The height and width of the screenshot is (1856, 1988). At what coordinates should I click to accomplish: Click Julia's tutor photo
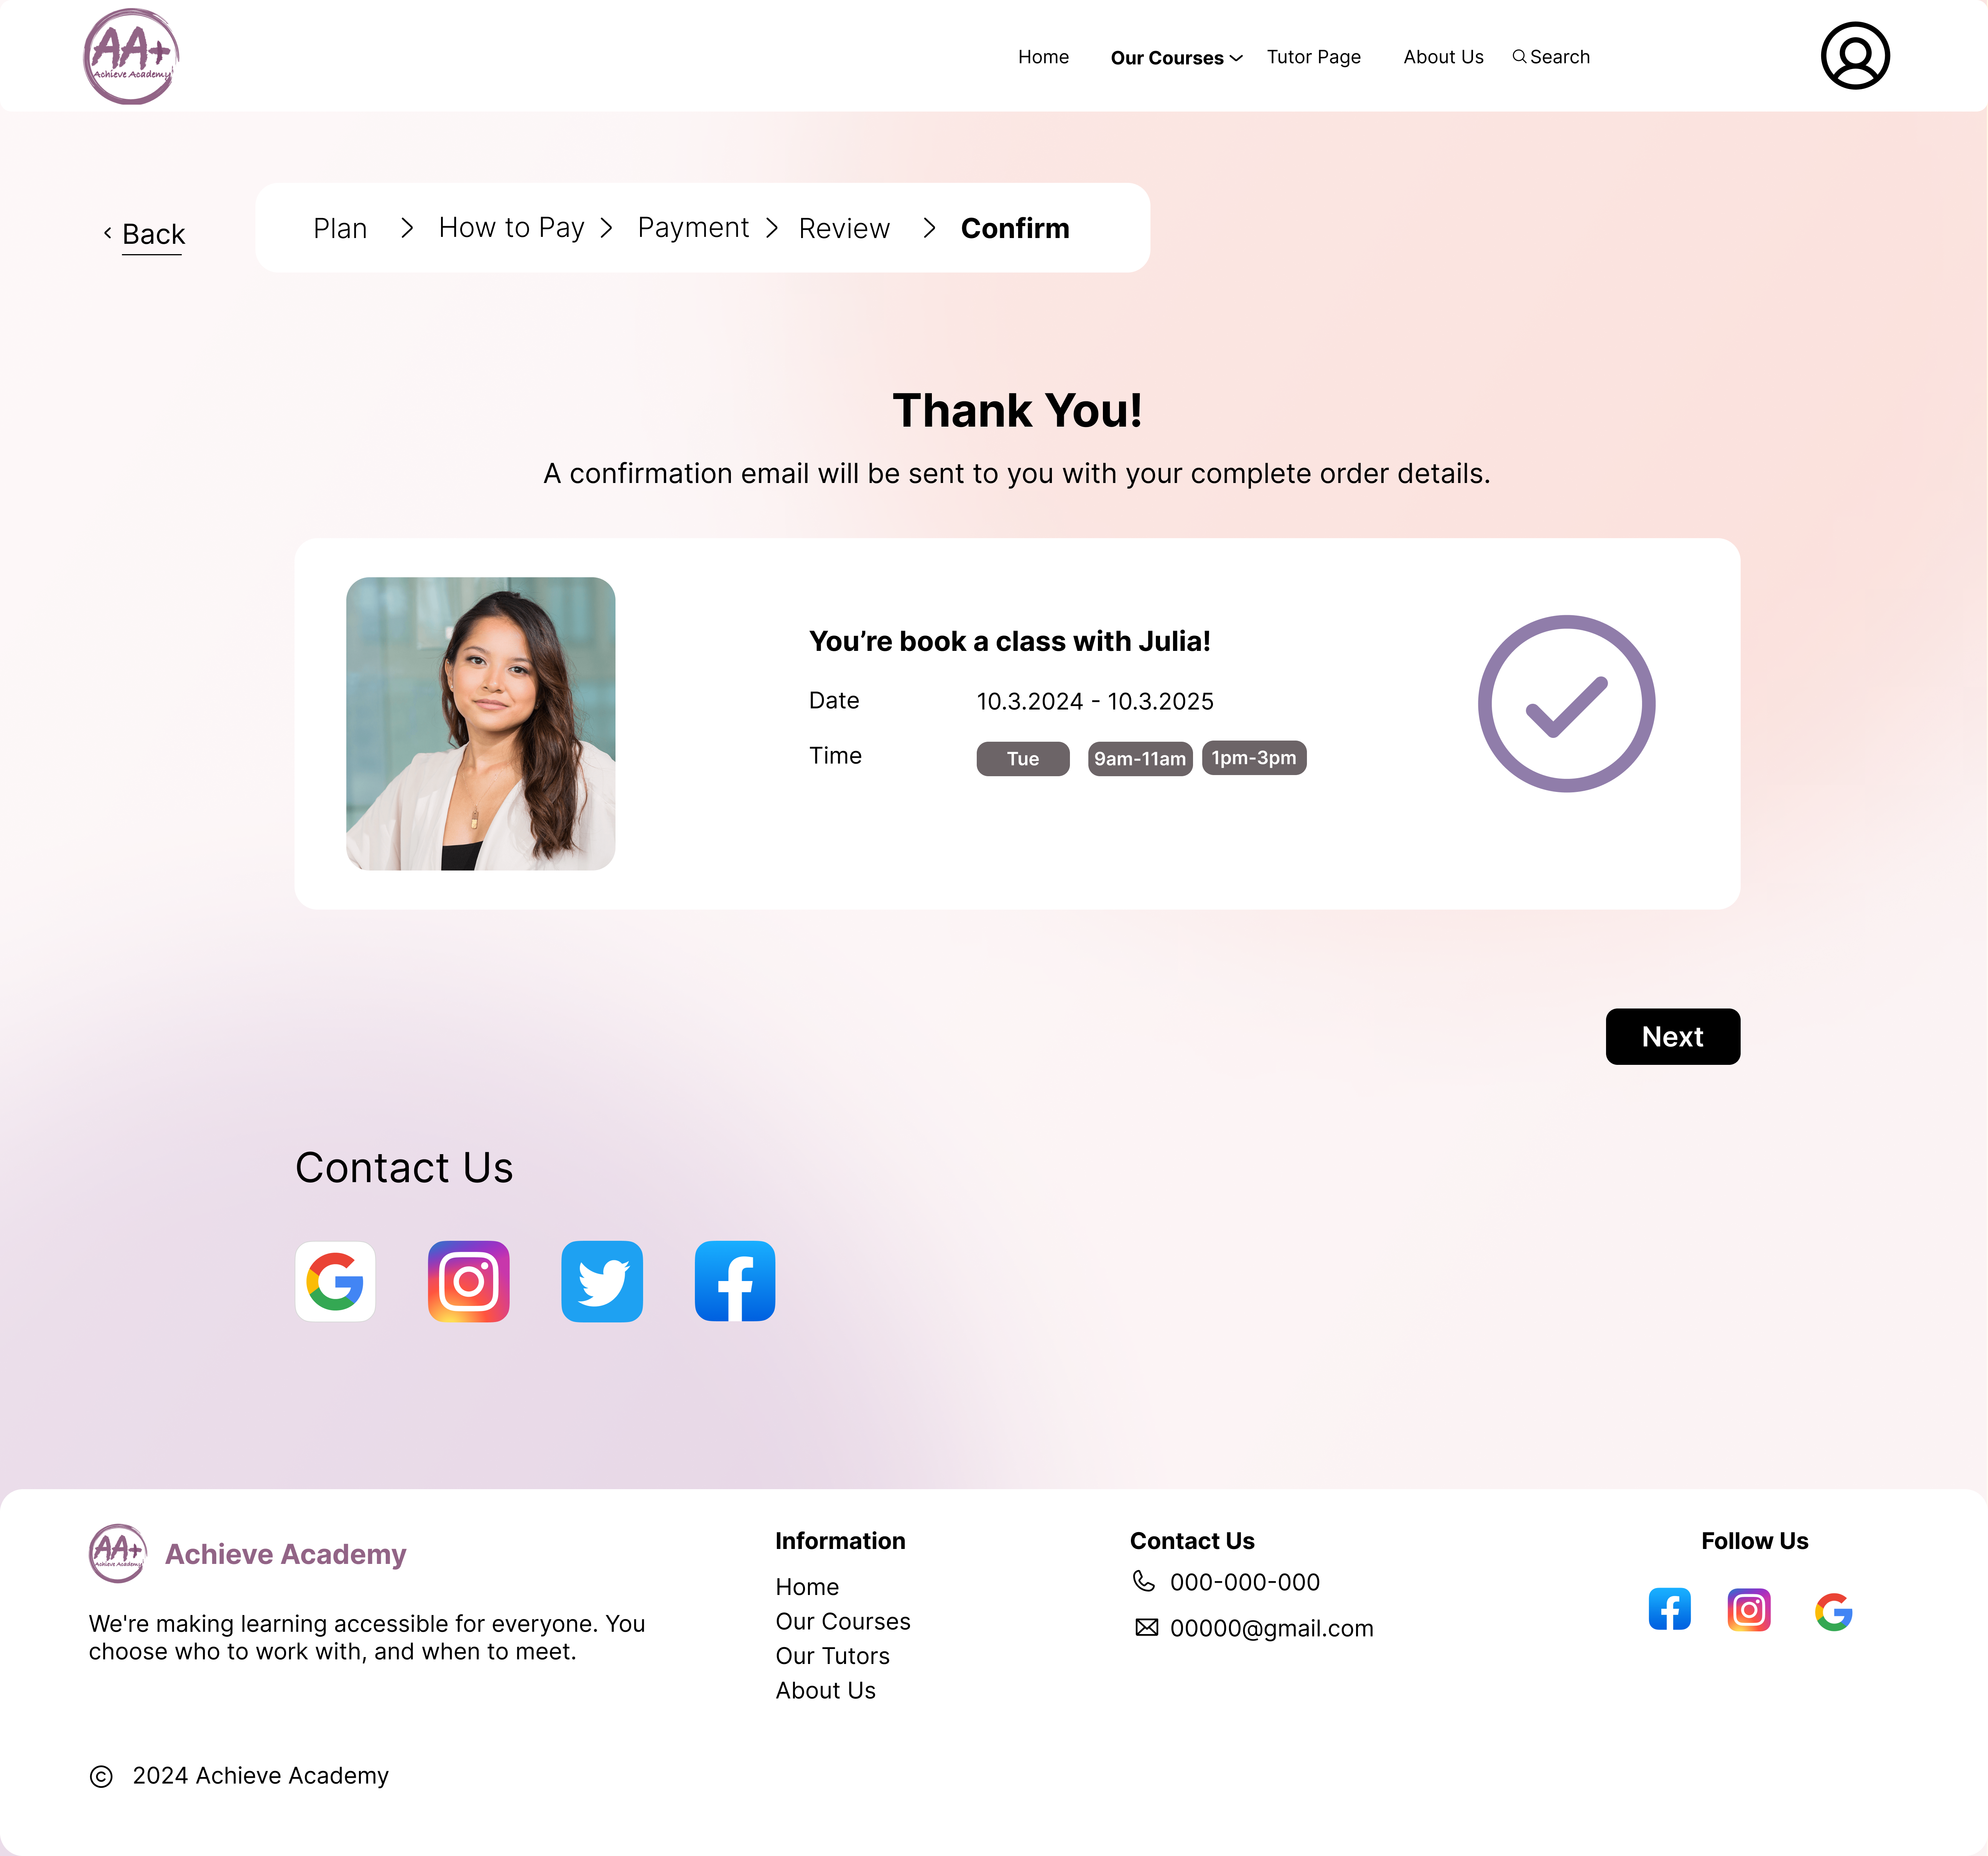pos(481,724)
